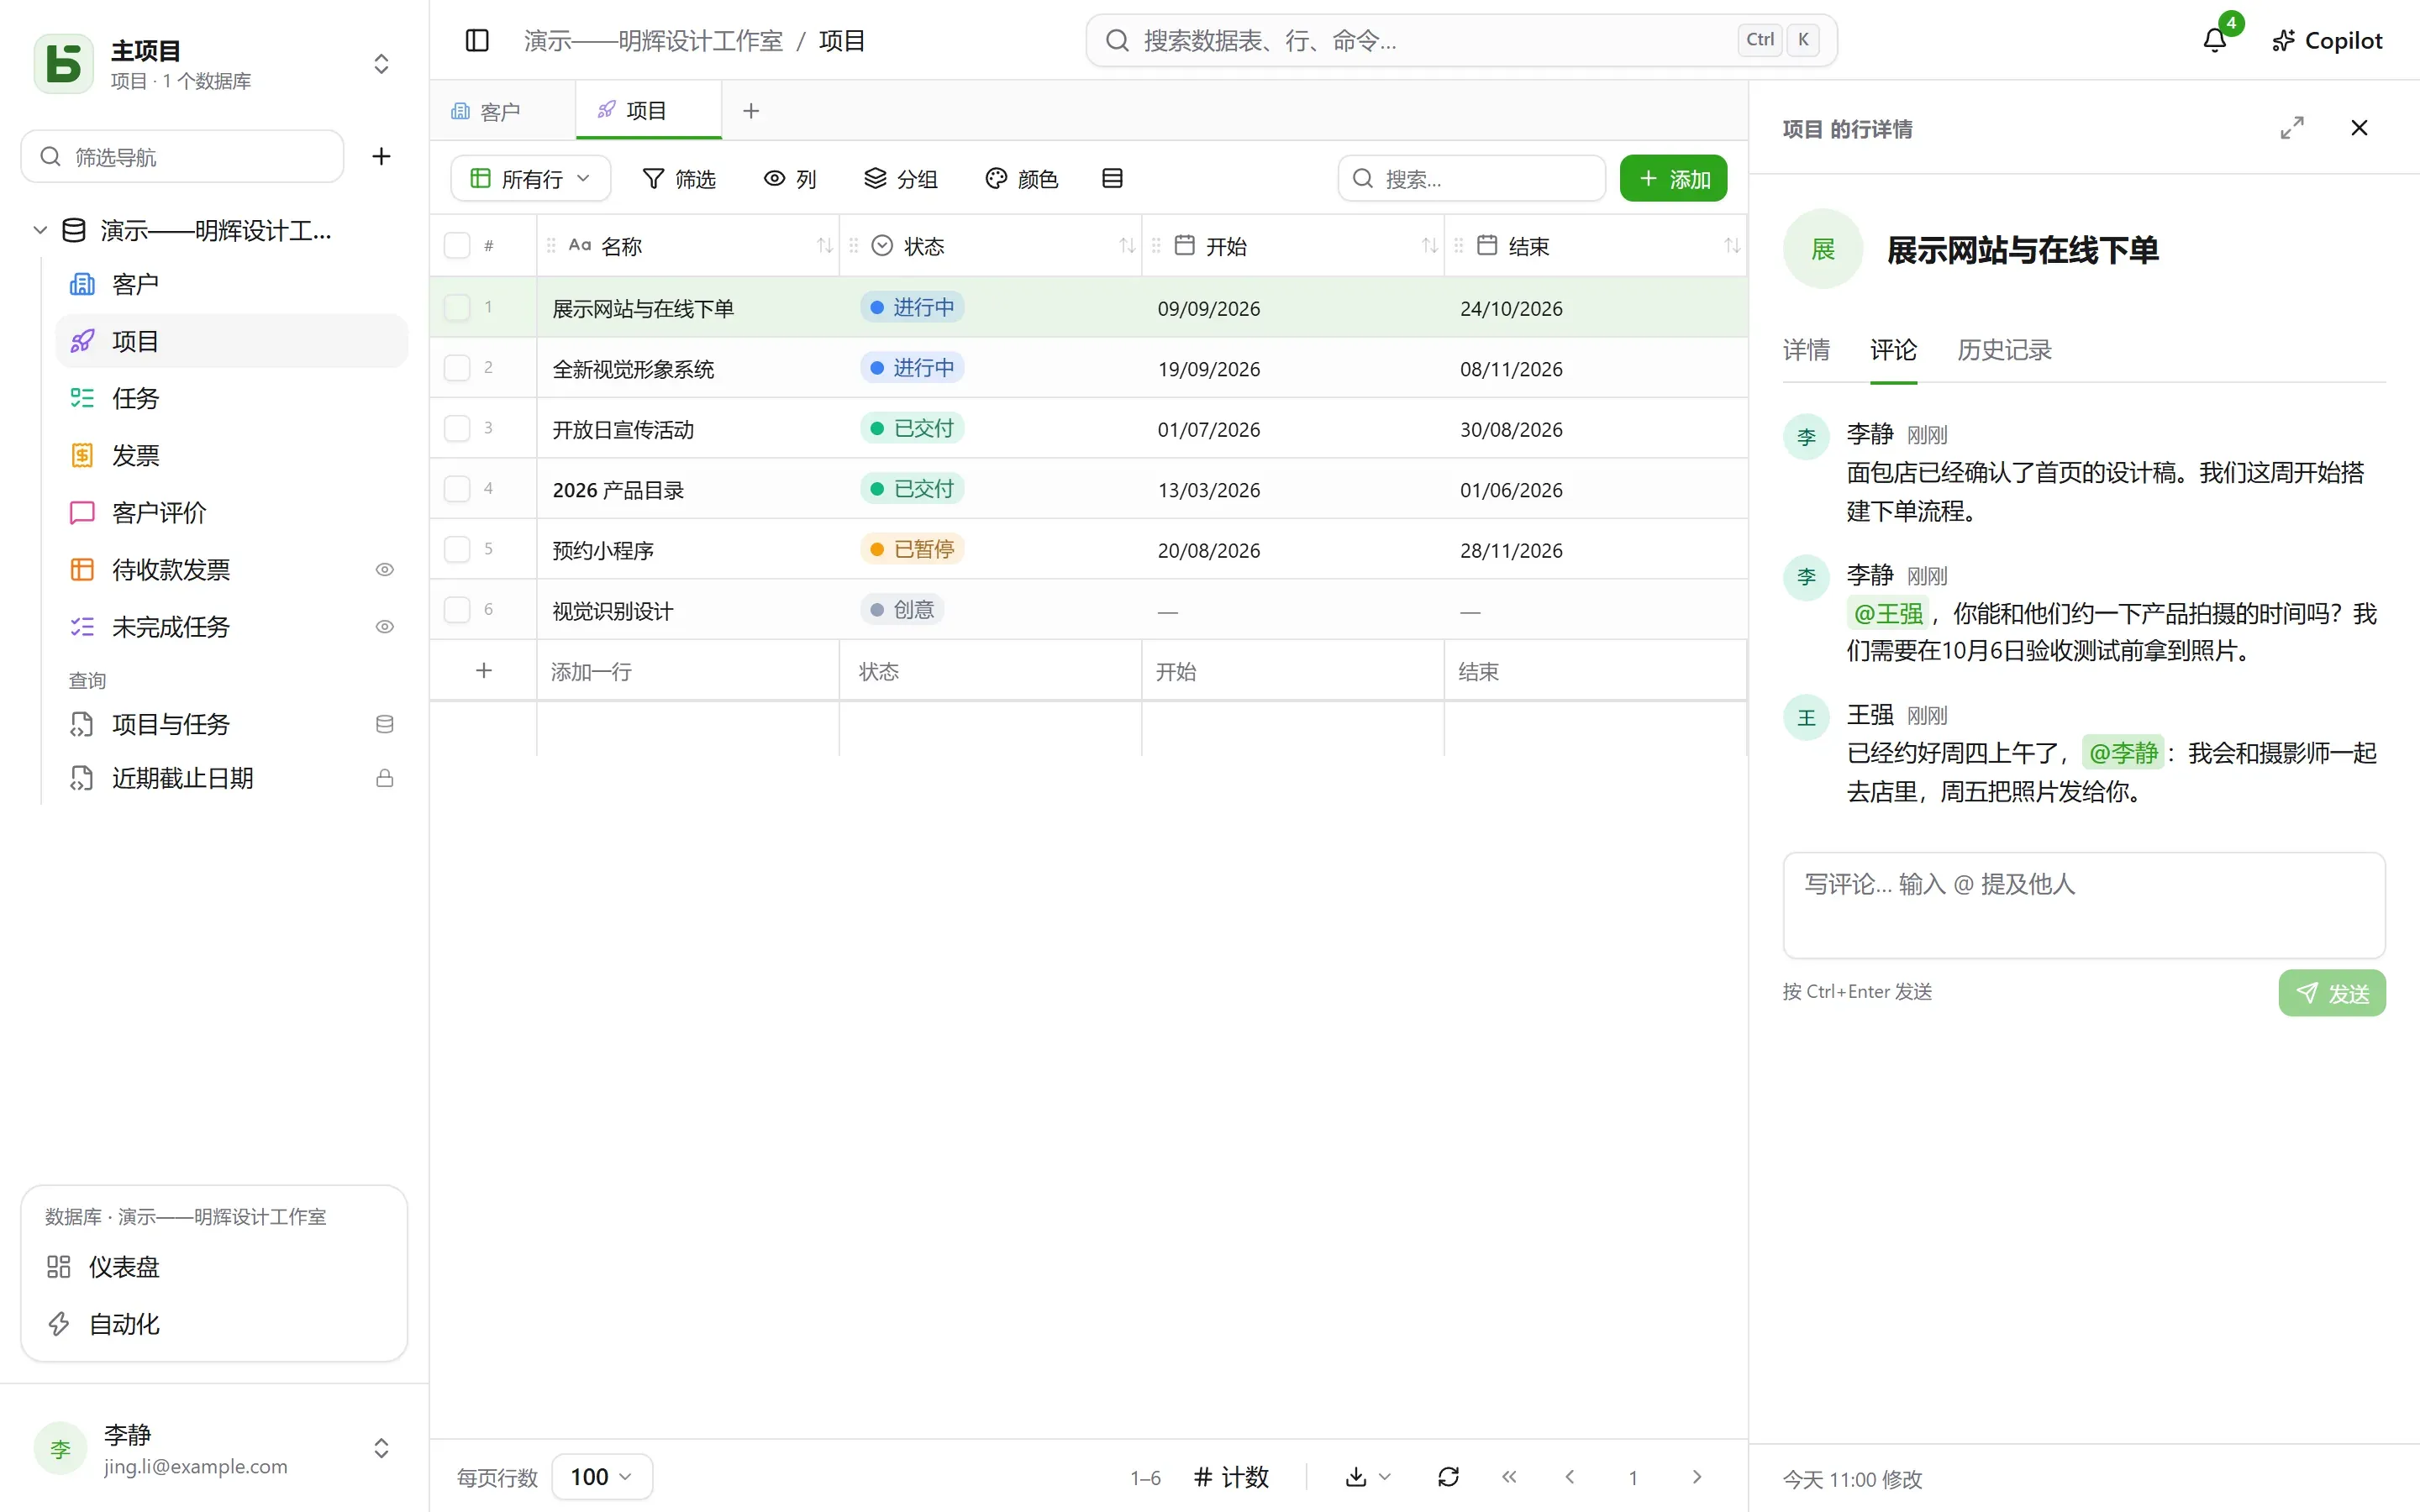Open database icon on 项目与任务

click(384, 724)
